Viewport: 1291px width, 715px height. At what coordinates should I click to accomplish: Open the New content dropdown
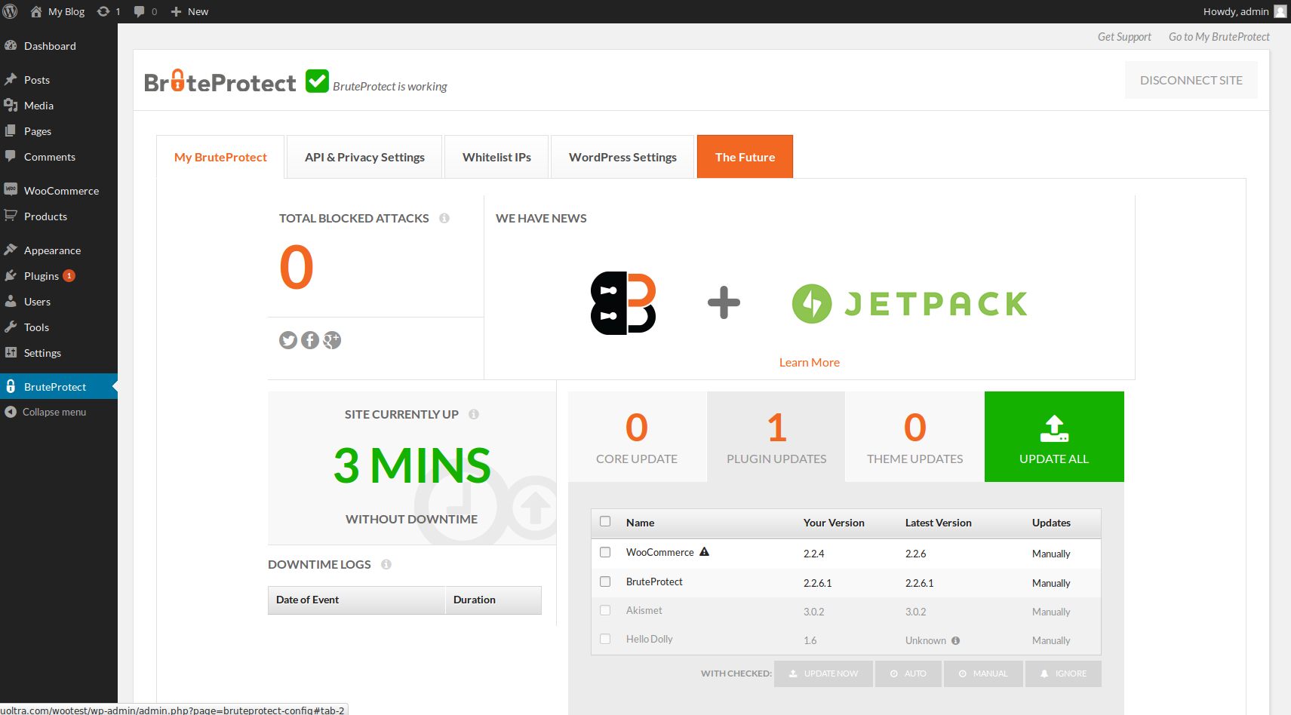[x=190, y=11]
